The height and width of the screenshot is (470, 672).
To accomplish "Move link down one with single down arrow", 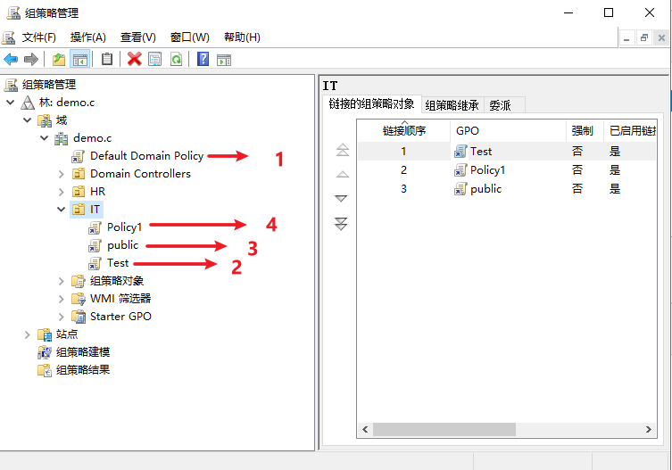I will pos(342,199).
